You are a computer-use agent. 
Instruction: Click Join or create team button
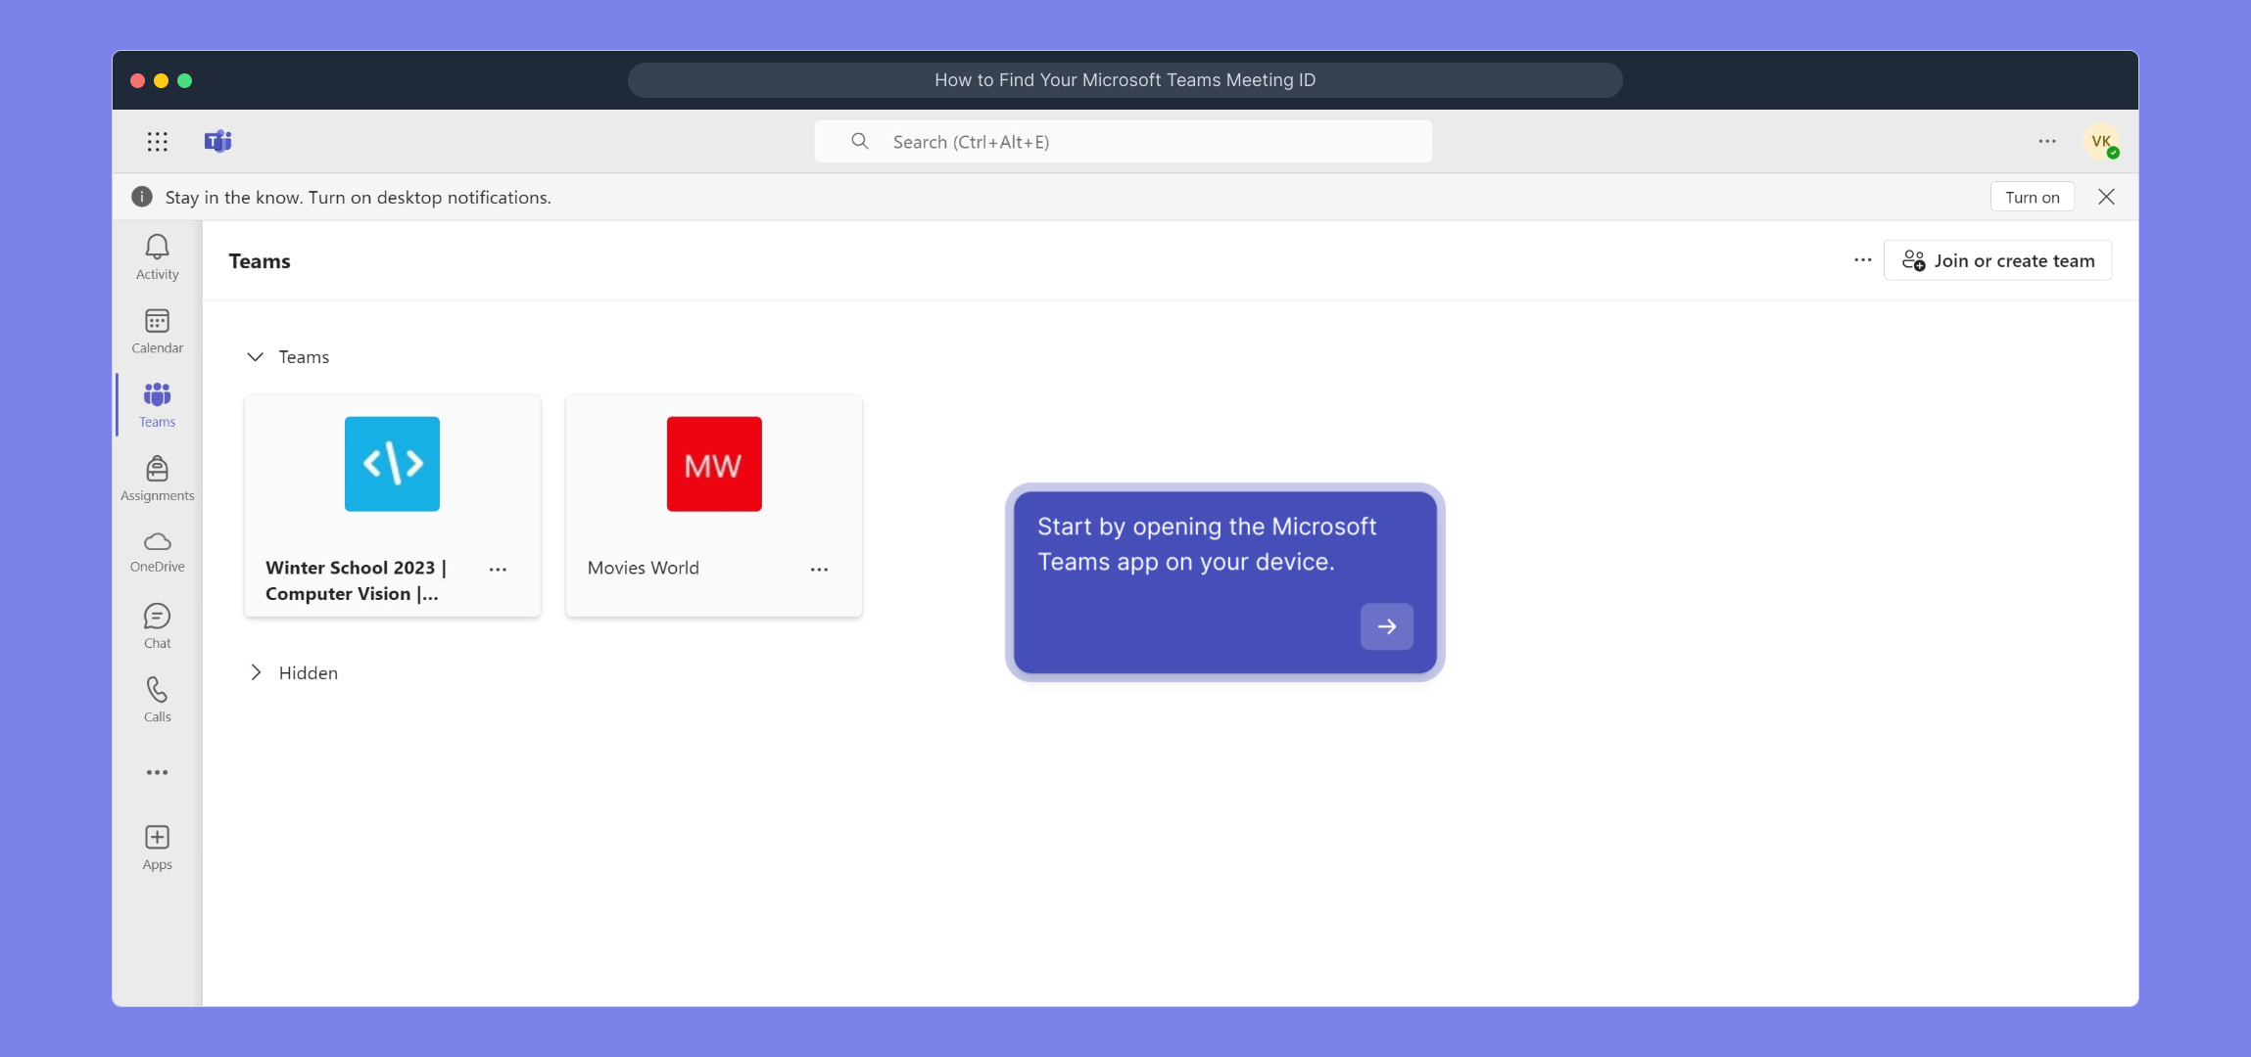pyautogui.click(x=1997, y=260)
